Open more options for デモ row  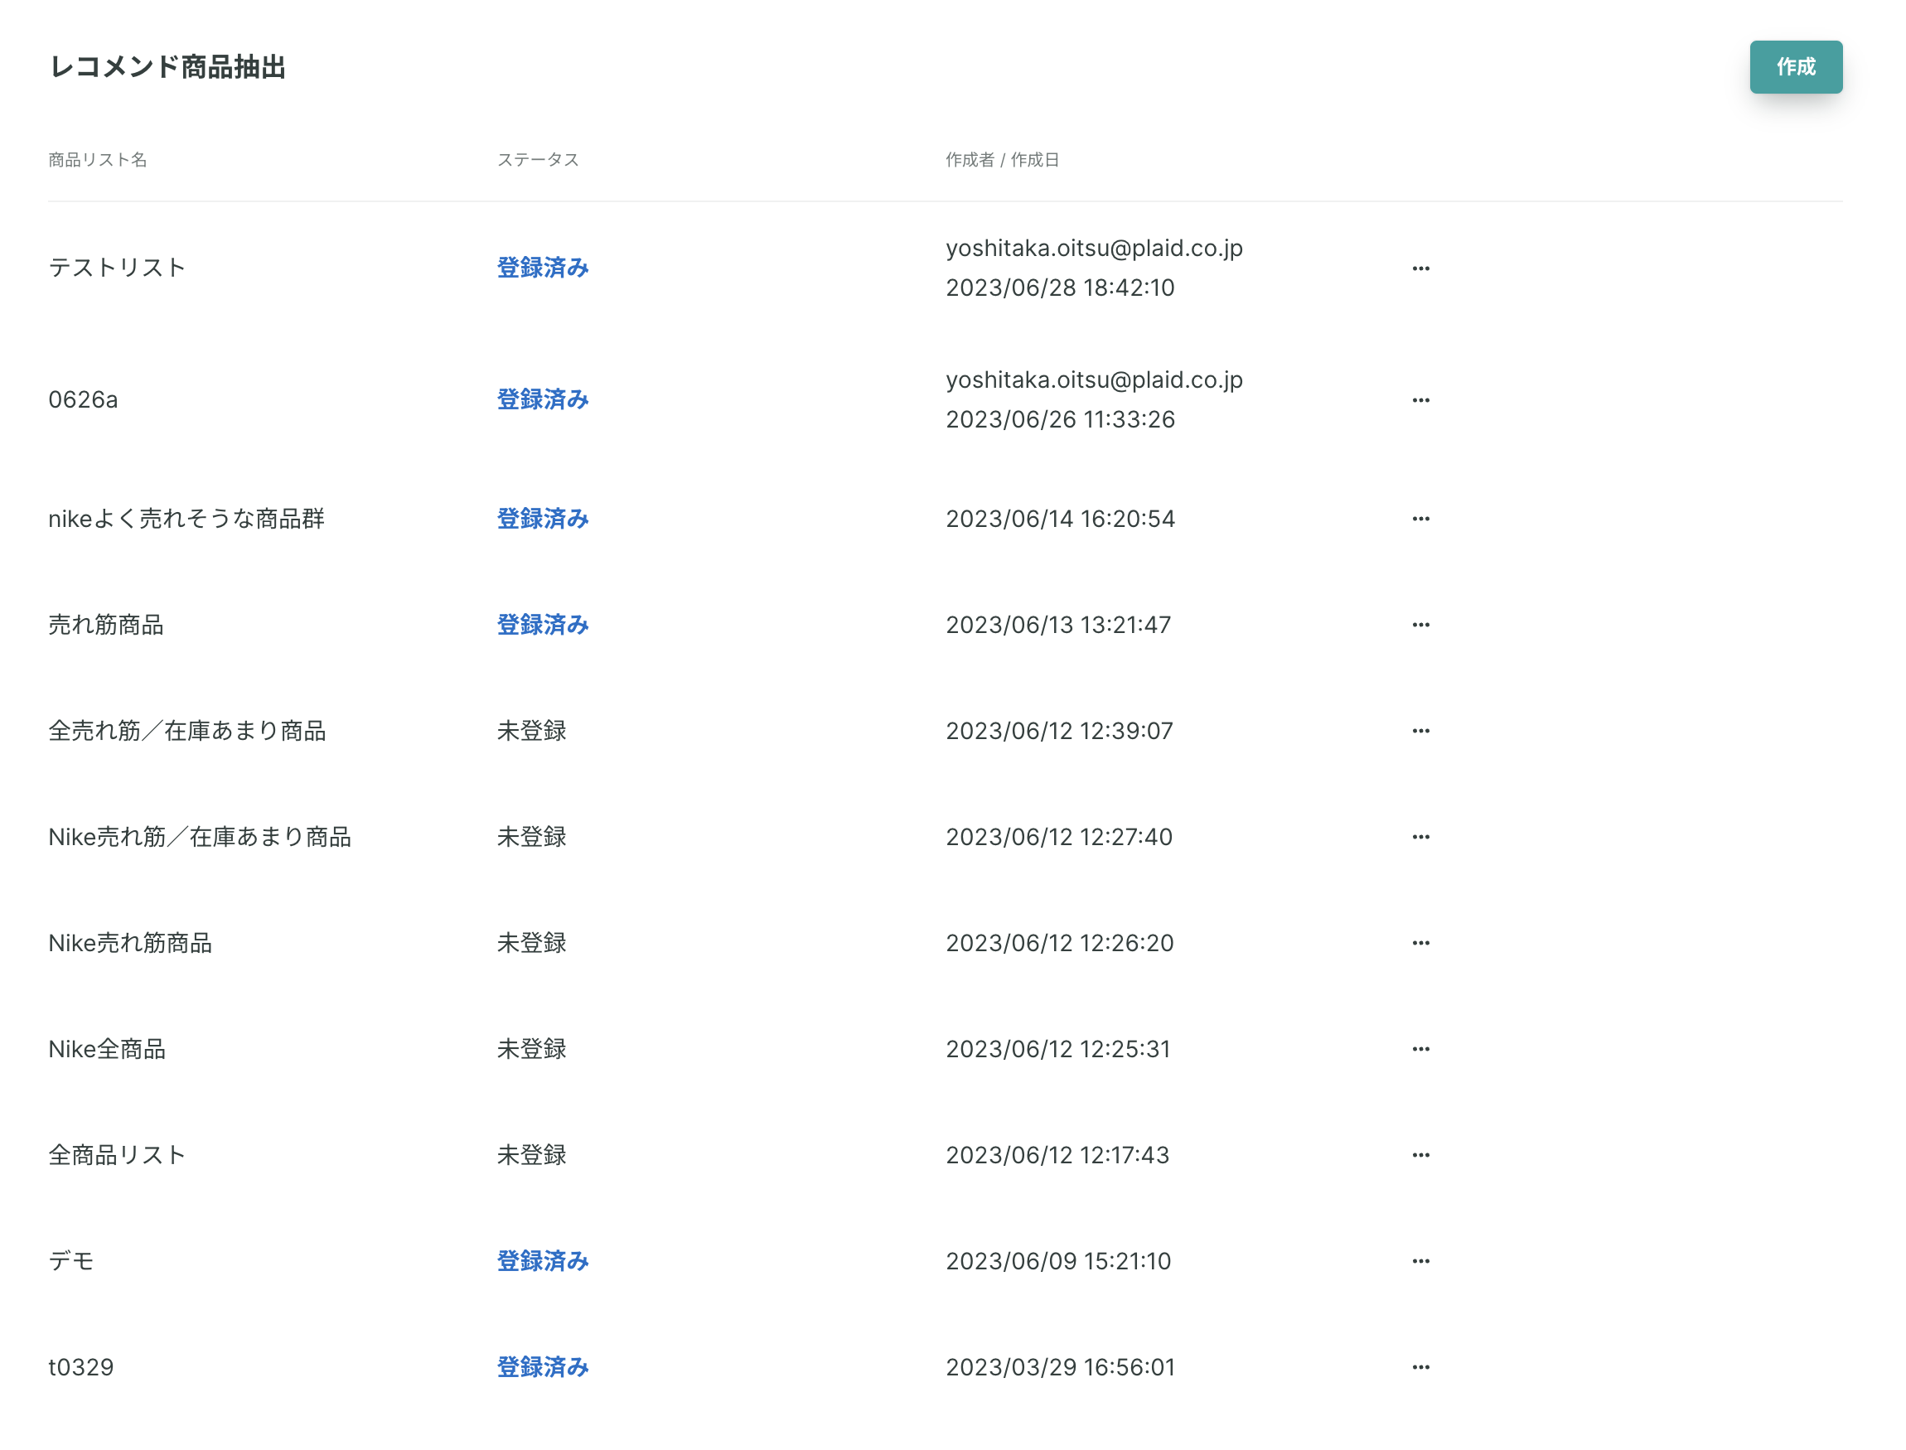point(1420,1261)
